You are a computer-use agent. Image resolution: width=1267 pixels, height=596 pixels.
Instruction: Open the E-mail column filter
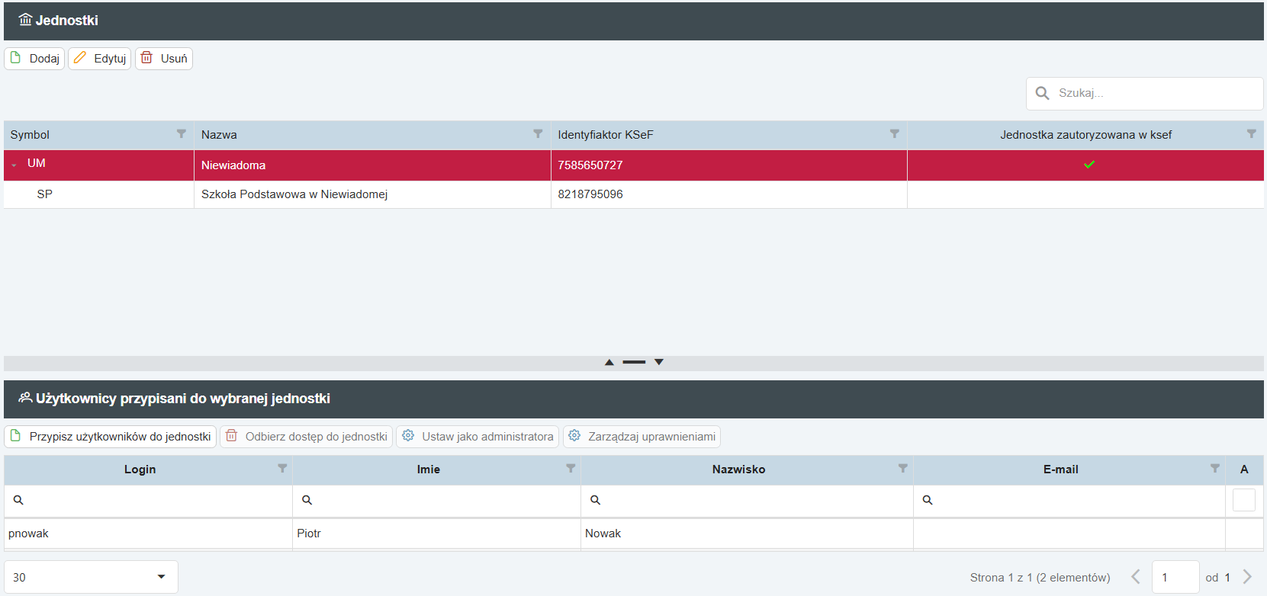pyautogui.click(x=1215, y=469)
